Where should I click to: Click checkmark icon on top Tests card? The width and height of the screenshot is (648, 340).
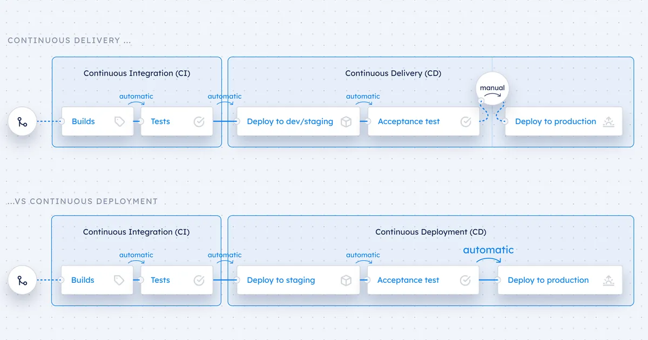coord(199,121)
